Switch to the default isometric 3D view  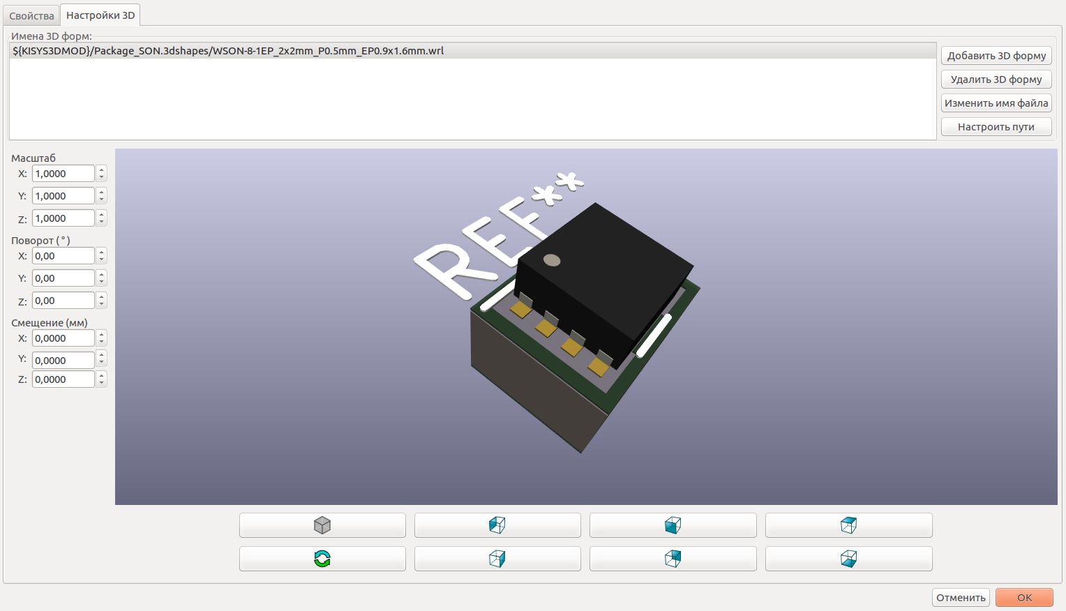tap(322, 525)
